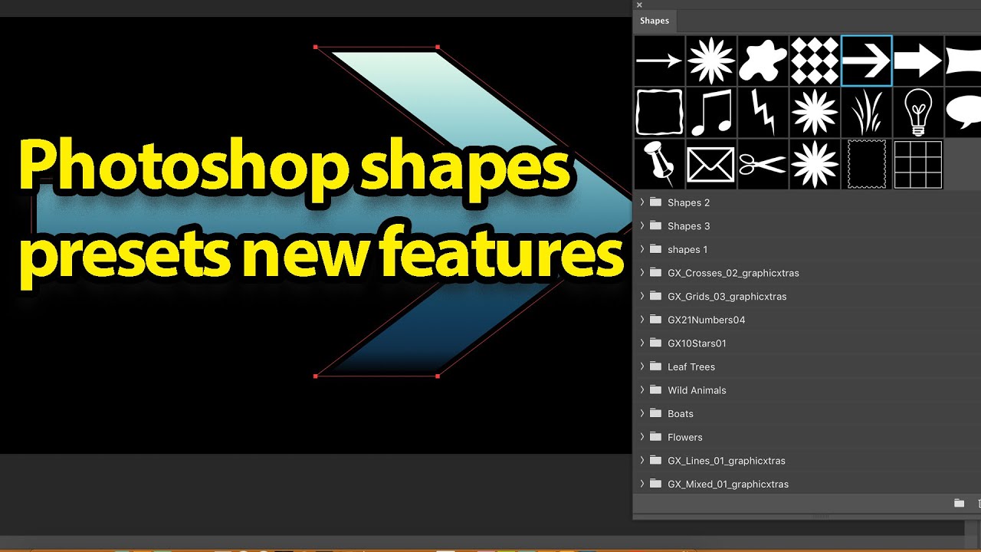Select the grass blades shape
Viewport: 981px width, 552px height.
(x=867, y=112)
